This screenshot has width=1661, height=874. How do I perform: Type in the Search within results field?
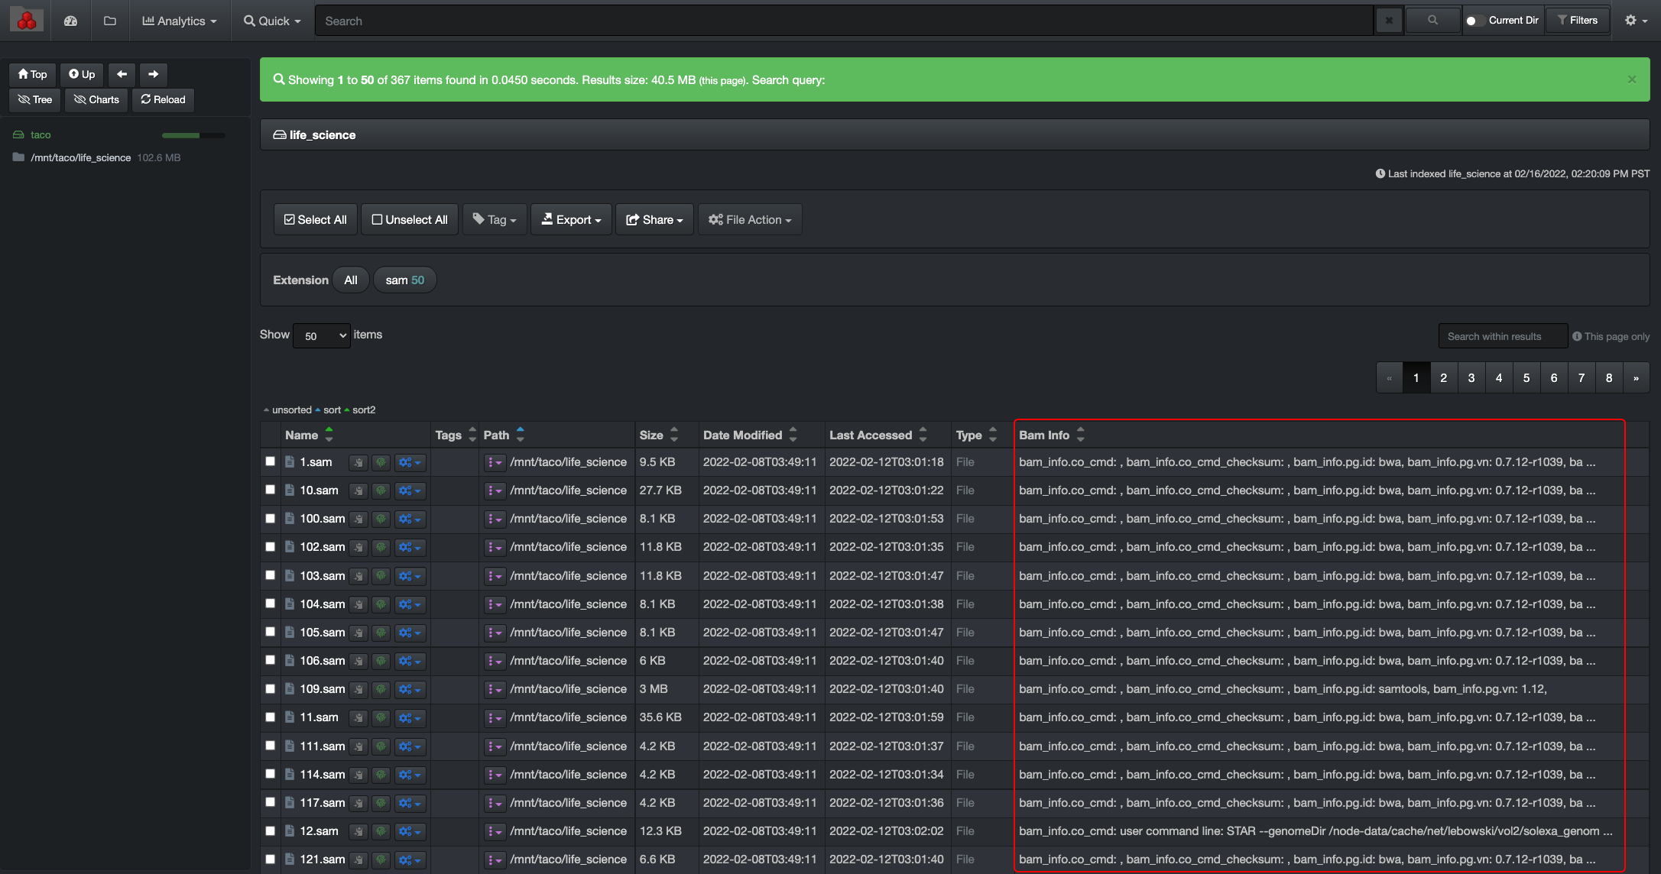click(x=1502, y=335)
